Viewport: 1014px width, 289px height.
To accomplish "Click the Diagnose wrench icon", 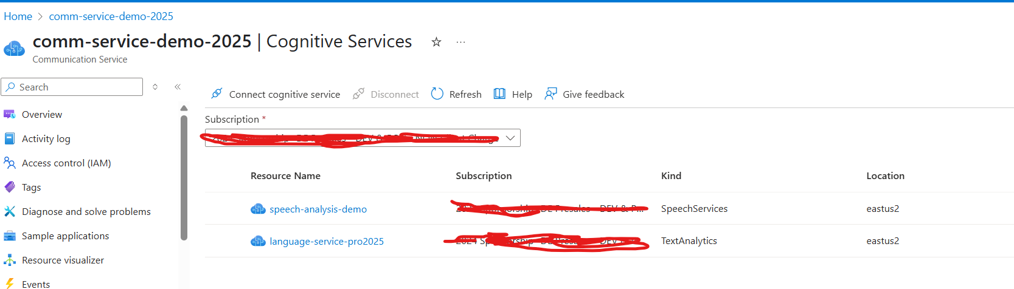I will pyautogui.click(x=9, y=211).
